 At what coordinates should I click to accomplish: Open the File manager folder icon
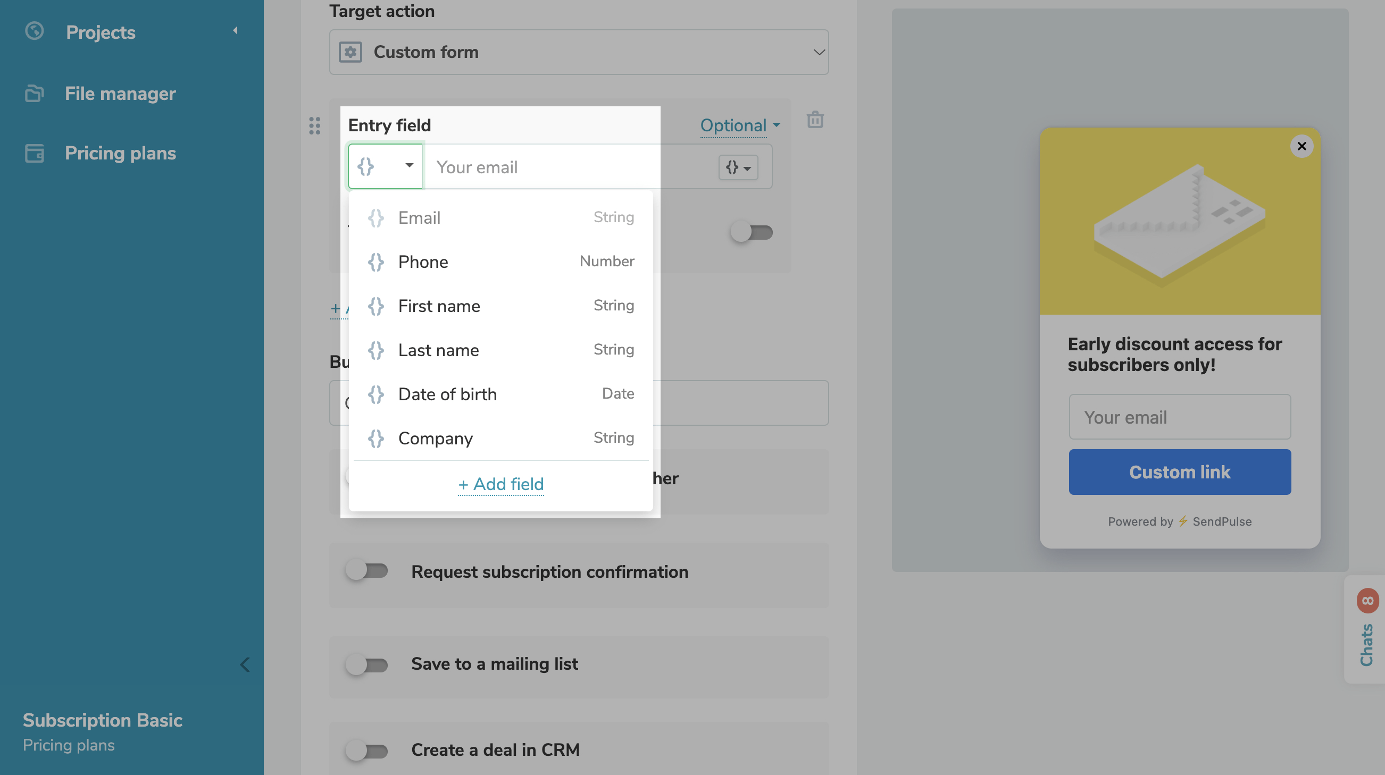tap(35, 94)
